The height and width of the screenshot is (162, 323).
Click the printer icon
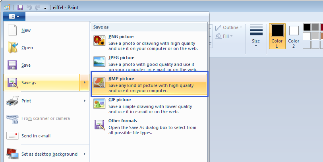coord(12,101)
